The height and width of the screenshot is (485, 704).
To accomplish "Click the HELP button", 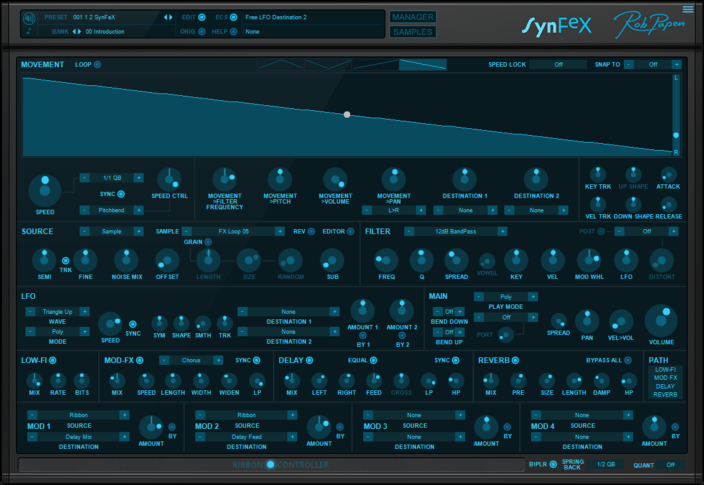I will 233,32.
